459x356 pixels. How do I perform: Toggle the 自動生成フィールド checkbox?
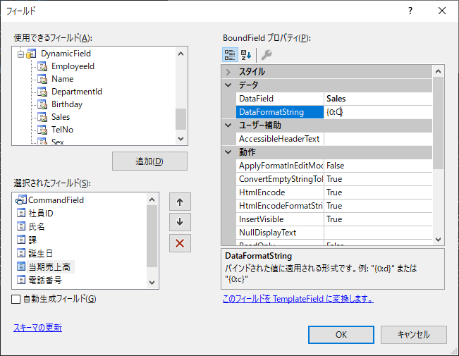click(x=16, y=299)
